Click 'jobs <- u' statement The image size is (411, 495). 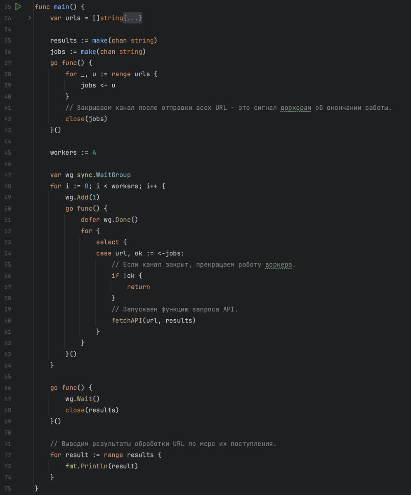pyautogui.click(x=98, y=85)
